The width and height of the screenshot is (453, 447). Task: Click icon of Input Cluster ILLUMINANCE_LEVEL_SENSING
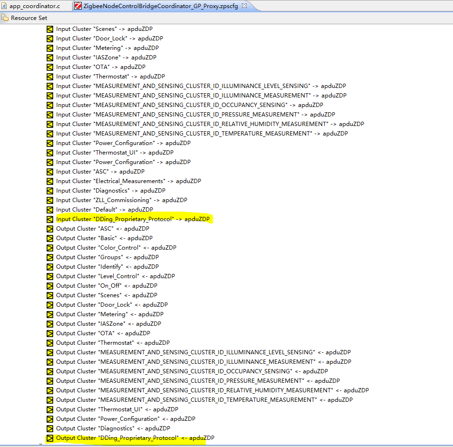tap(50, 86)
